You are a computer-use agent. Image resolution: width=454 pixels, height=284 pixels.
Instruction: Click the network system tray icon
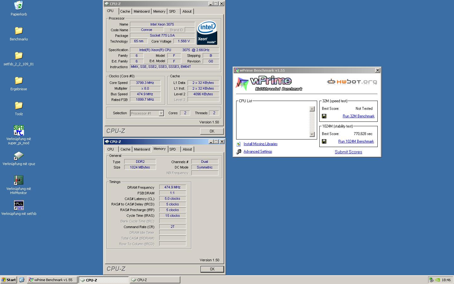[x=431, y=280]
